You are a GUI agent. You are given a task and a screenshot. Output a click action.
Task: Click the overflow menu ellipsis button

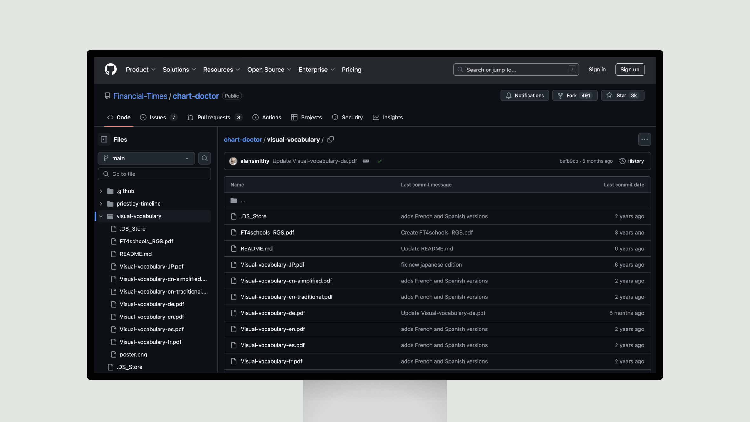pos(644,139)
